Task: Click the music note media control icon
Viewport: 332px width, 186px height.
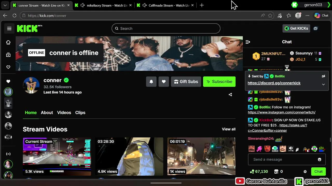Action: pos(280,16)
